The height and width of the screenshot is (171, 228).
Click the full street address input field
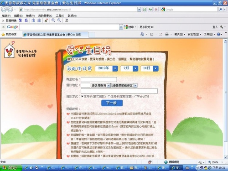coord(119,91)
